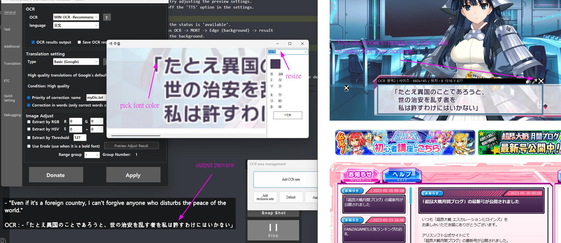The height and width of the screenshot is (243, 561).
Task: Toggle OCR results output checkbox
Action: click(33, 42)
